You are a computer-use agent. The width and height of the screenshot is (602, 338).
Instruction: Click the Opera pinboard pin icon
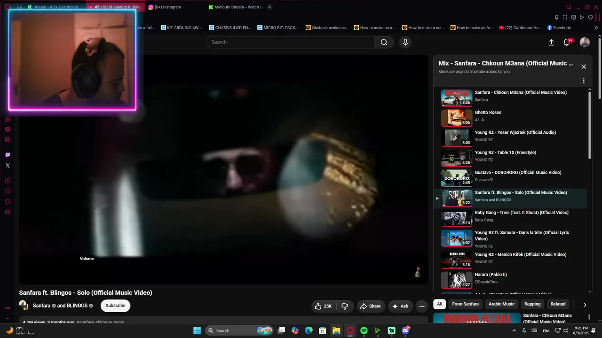point(556,17)
